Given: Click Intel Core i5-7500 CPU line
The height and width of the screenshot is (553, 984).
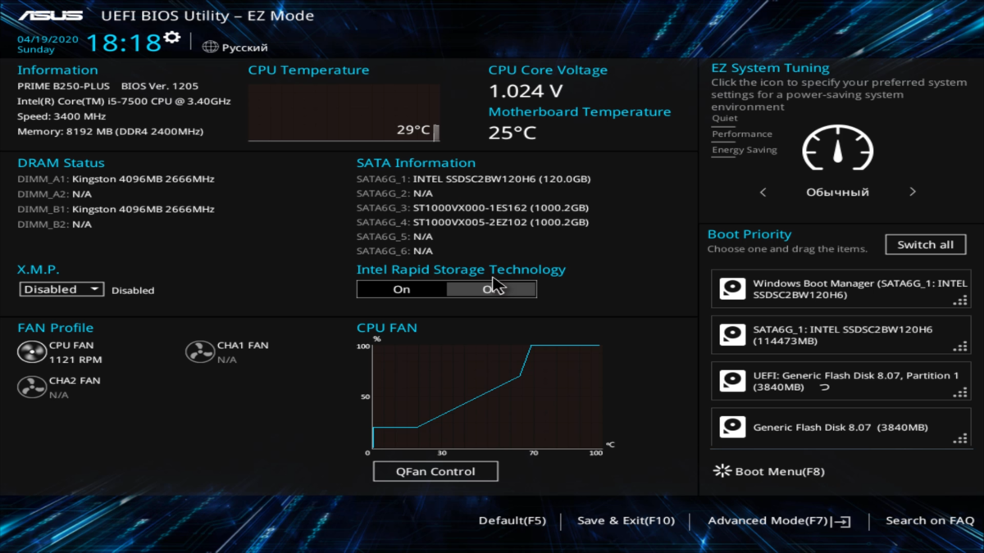Looking at the screenshot, I should pyautogui.click(x=124, y=102).
